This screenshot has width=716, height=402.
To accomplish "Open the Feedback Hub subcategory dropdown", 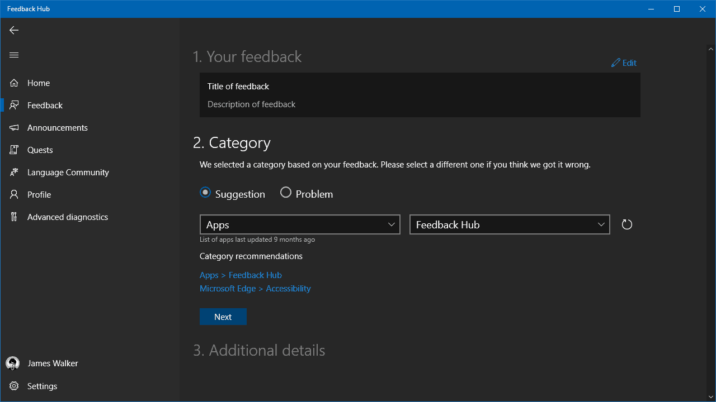I will tap(510, 224).
